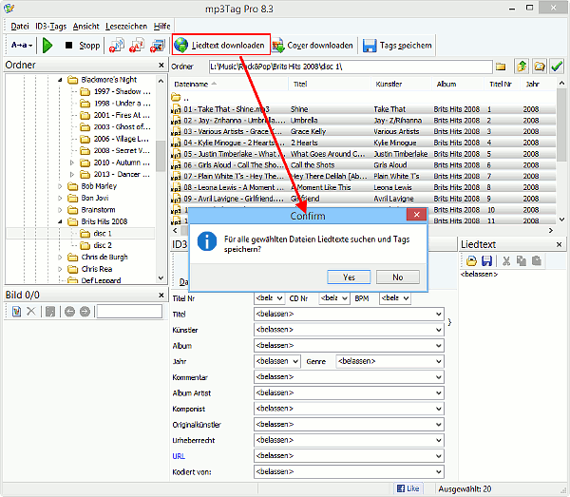
Task: Open the Ansicht menu
Action: [85, 27]
